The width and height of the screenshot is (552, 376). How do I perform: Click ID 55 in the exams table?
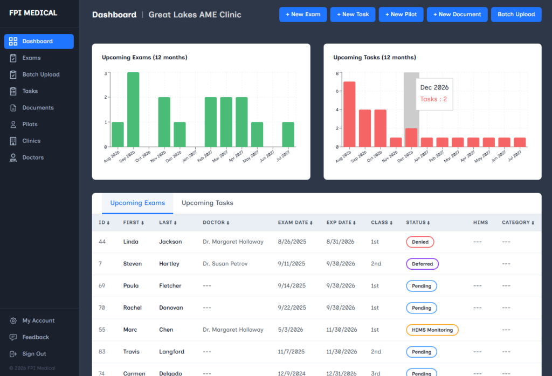point(102,330)
